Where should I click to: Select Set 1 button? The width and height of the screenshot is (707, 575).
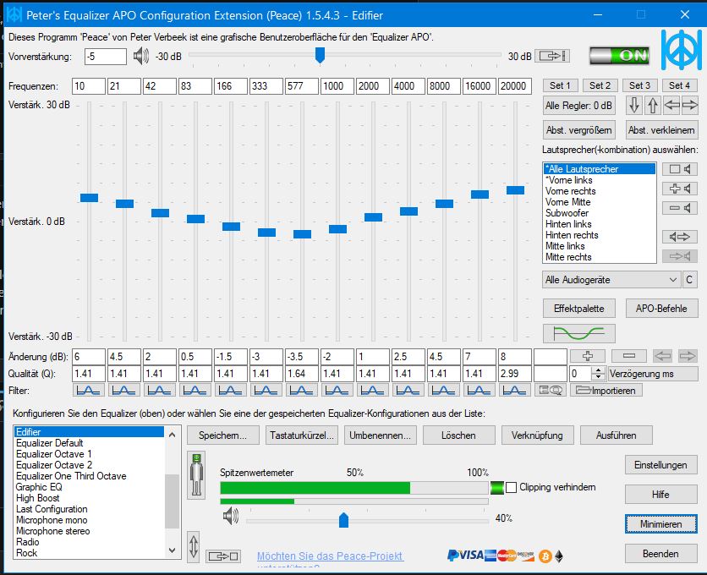(560, 85)
